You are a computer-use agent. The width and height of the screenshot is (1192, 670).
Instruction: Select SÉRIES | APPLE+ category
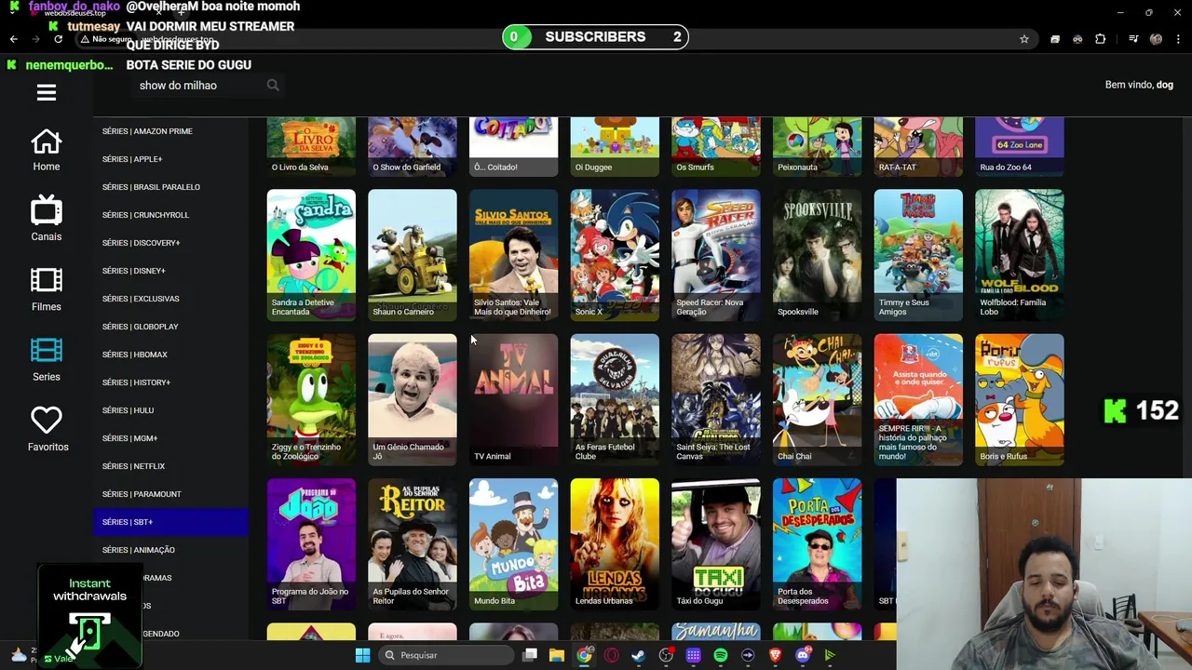170,159
